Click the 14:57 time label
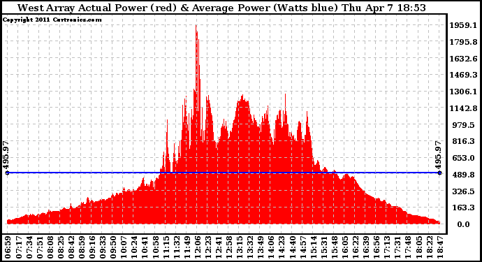Screen dimensions: 482x262 click(302, 247)
